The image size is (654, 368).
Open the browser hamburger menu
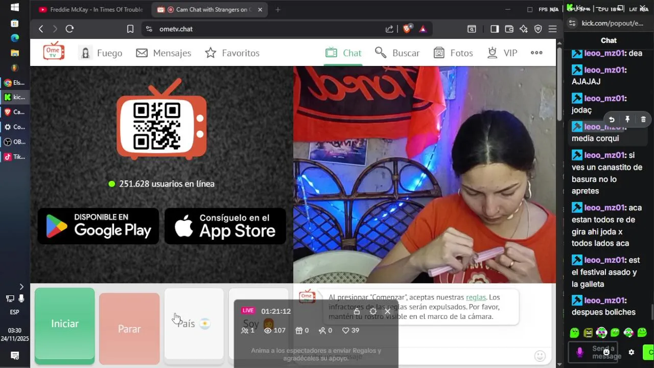[552, 29]
